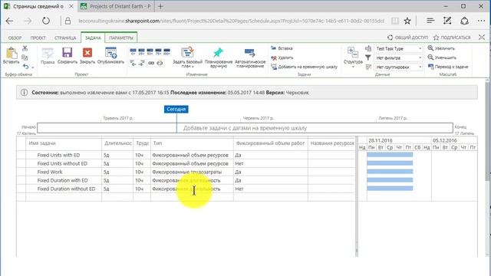This screenshot has width=491, height=276.
Task: Open browser web note pen icon
Action: 447,21
